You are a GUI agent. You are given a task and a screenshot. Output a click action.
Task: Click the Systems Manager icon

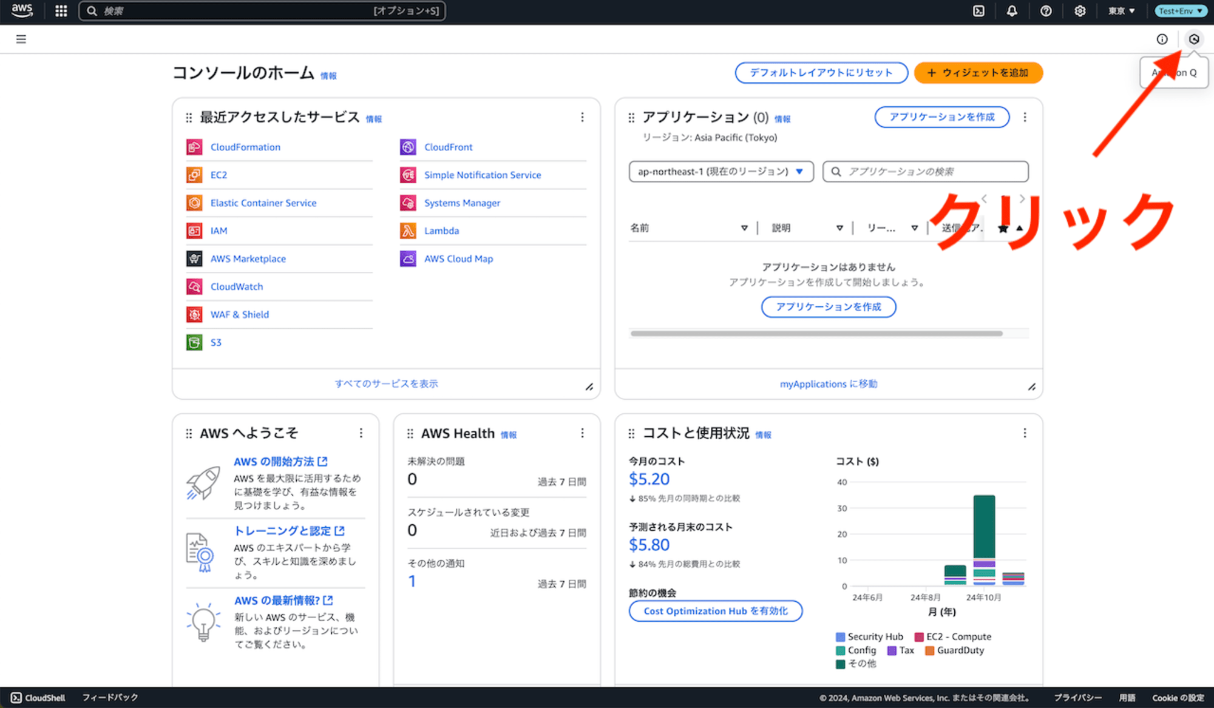pos(408,203)
